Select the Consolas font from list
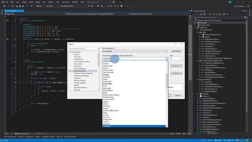This screenshot has height=142, width=252. tap(106, 75)
